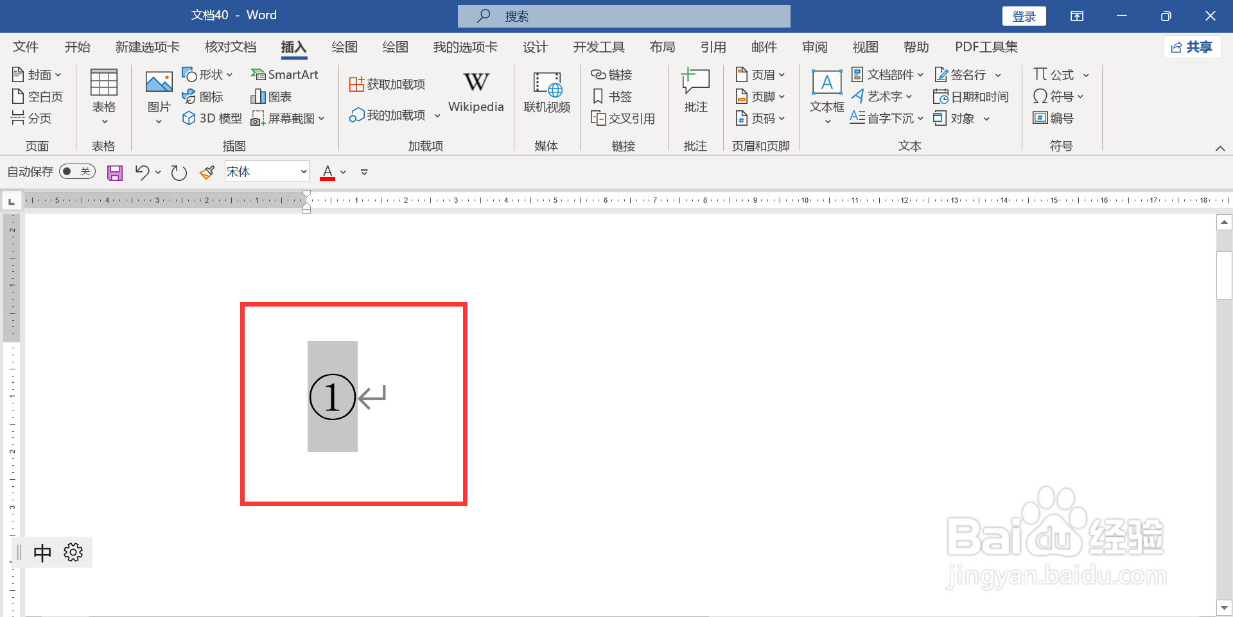Save the document with the floppy icon
The height and width of the screenshot is (617, 1233).
[115, 172]
